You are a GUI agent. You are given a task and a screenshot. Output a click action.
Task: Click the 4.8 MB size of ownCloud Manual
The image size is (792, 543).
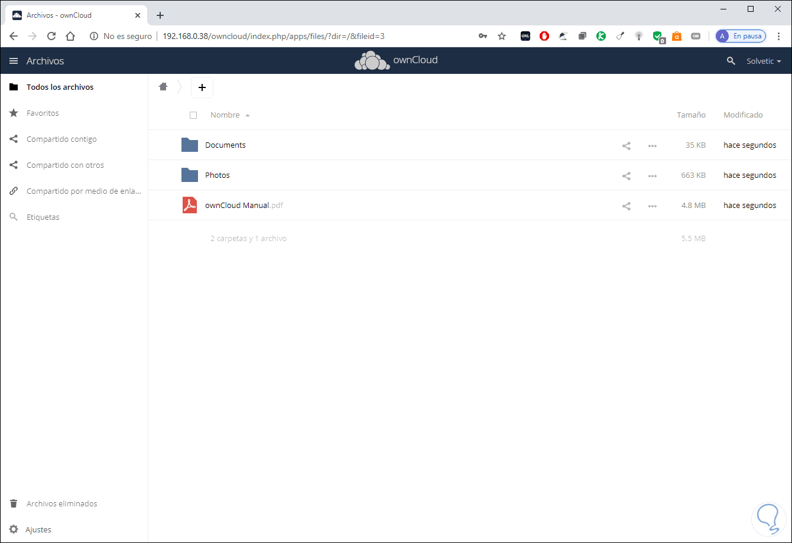click(x=693, y=205)
